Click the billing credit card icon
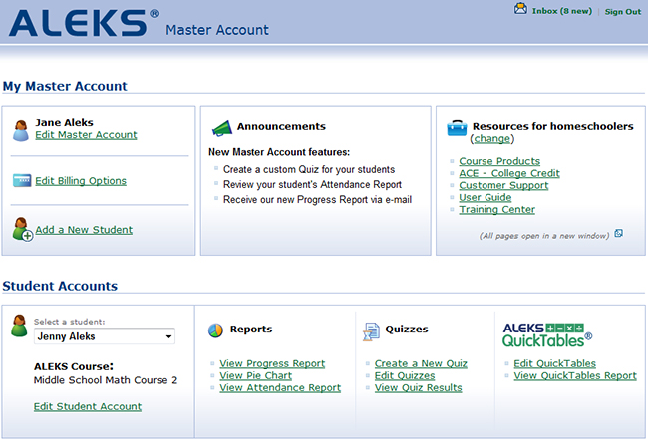Screen dimensions: 648x440 (x=22, y=180)
